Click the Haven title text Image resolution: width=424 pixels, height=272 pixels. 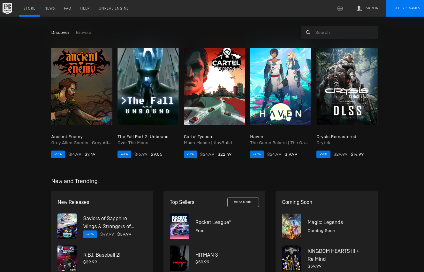(257, 136)
